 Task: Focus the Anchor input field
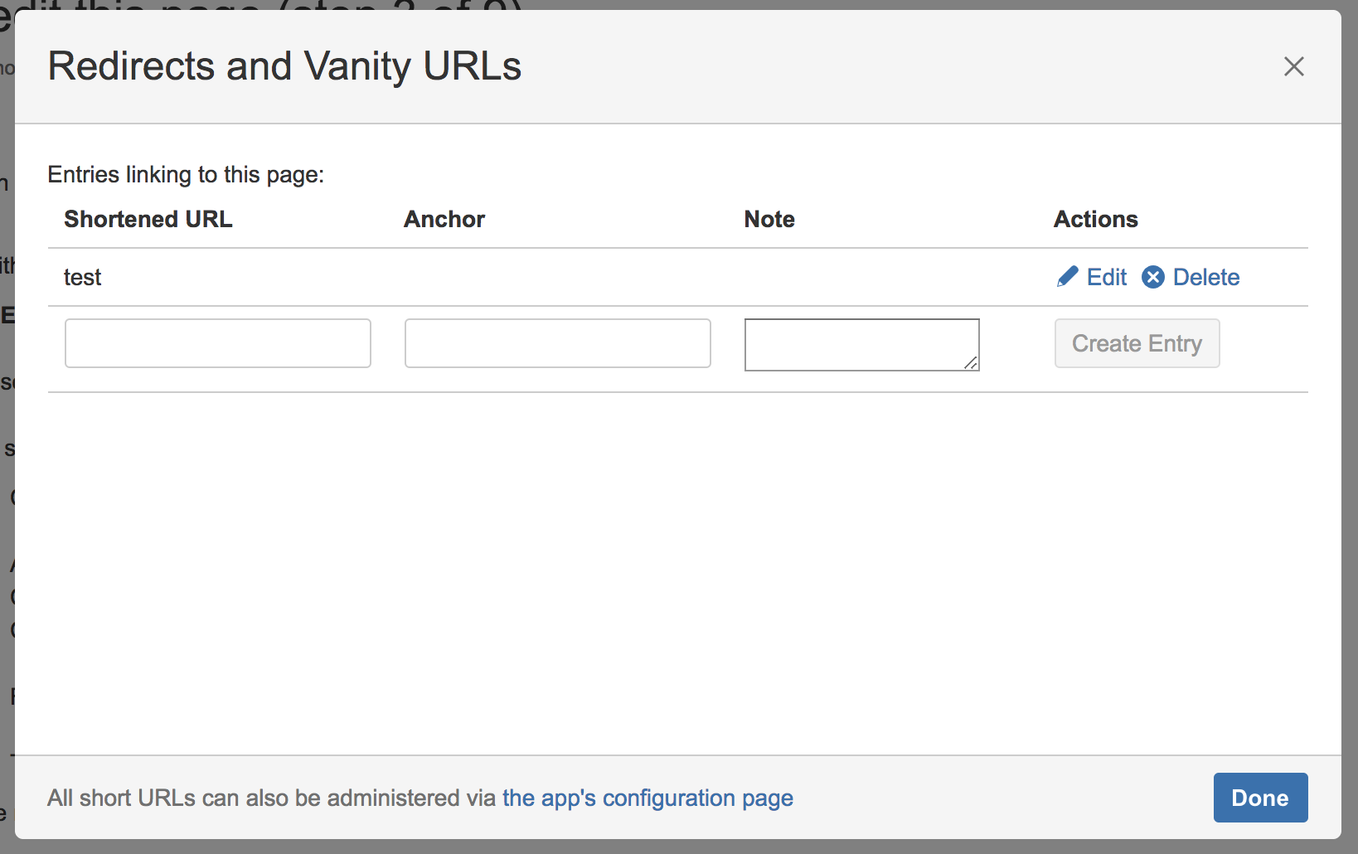(x=558, y=343)
